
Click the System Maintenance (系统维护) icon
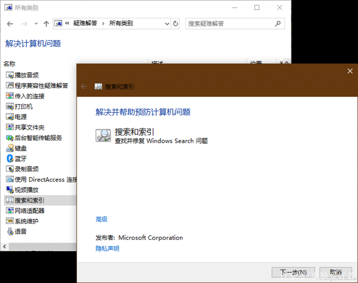[10, 221]
